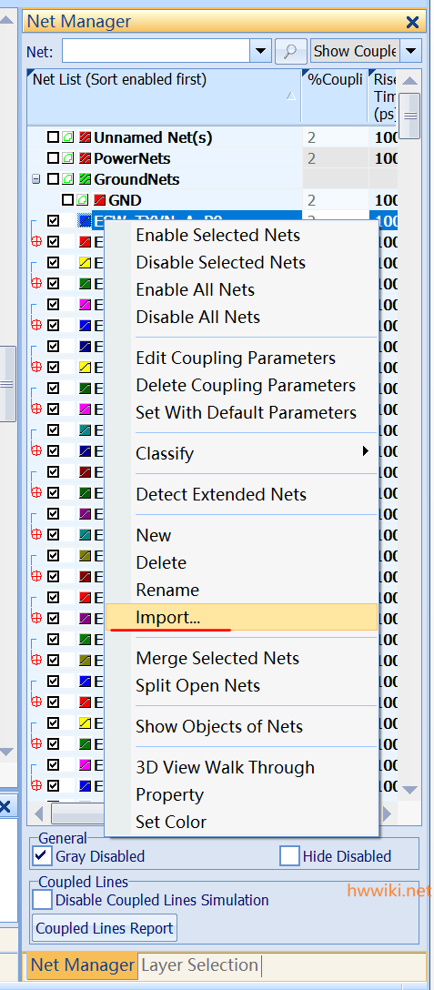Click the net search magnifier icon
The width and height of the screenshot is (434, 990).
pyautogui.click(x=290, y=51)
